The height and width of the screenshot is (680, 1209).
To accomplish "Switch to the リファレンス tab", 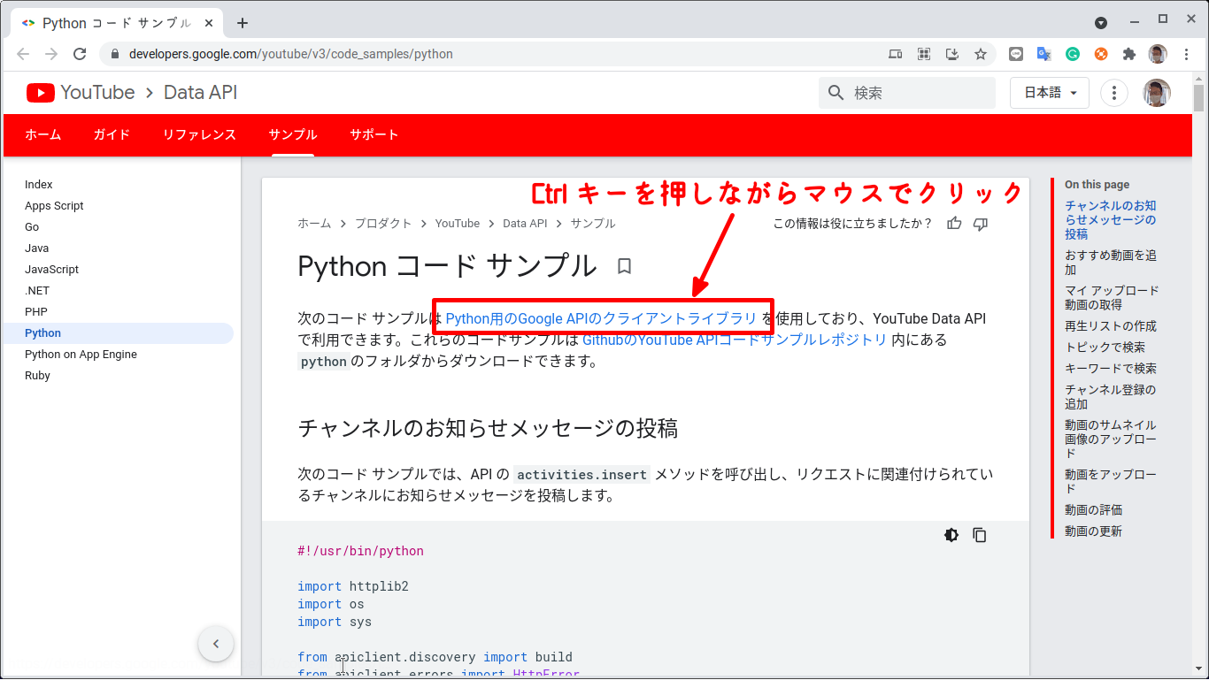I will (199, 134).
